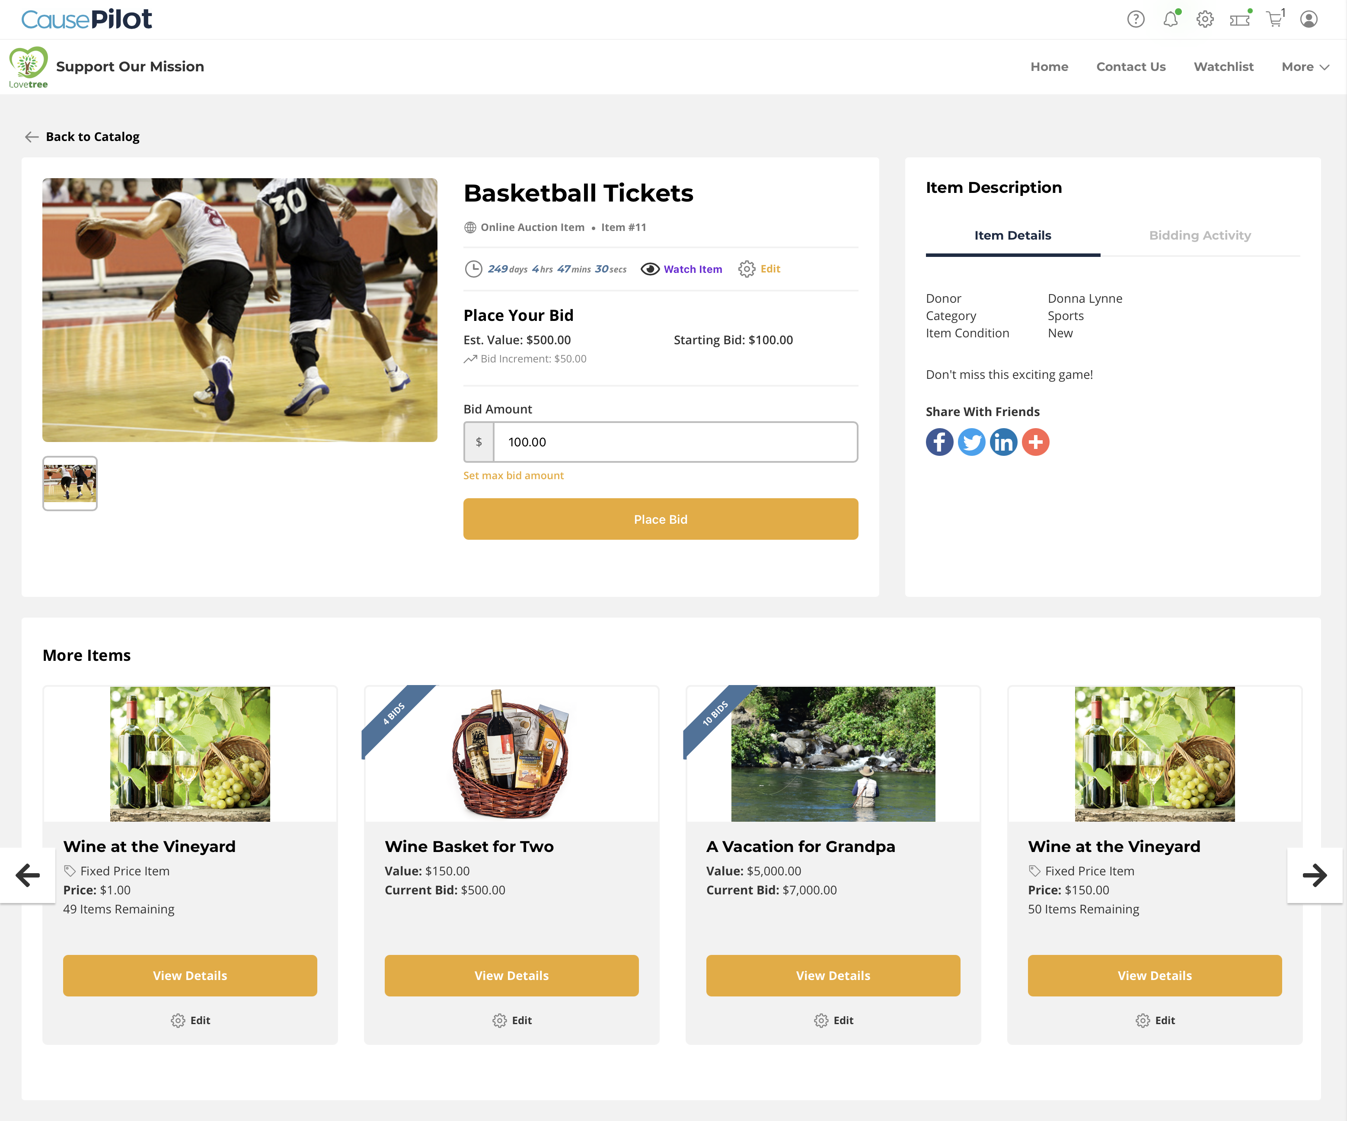This screenshot has width=1347, height=1121.
Task: Share the item on Twitter
Action: coord(971,442)
